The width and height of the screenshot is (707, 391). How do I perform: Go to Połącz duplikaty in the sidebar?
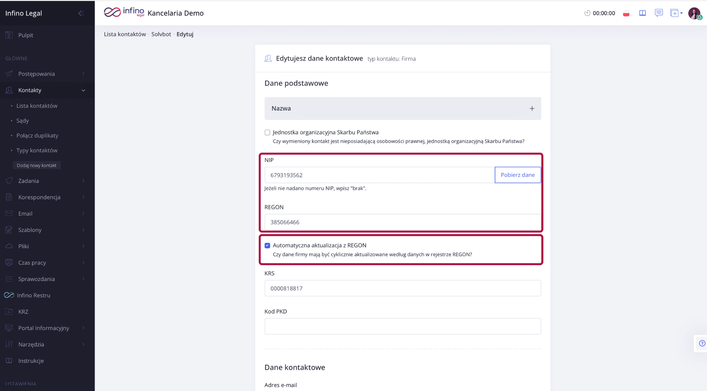(37, 136)
